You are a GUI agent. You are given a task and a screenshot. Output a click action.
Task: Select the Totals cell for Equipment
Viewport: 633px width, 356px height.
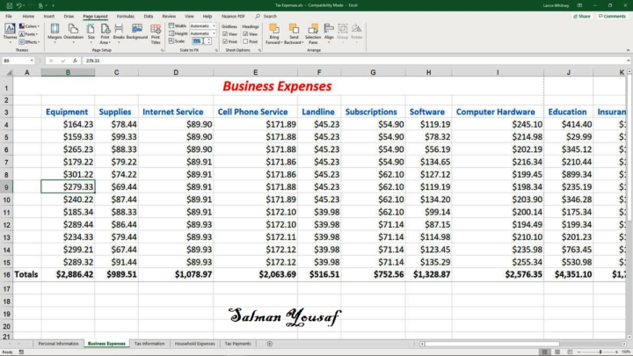click(68, 274)
